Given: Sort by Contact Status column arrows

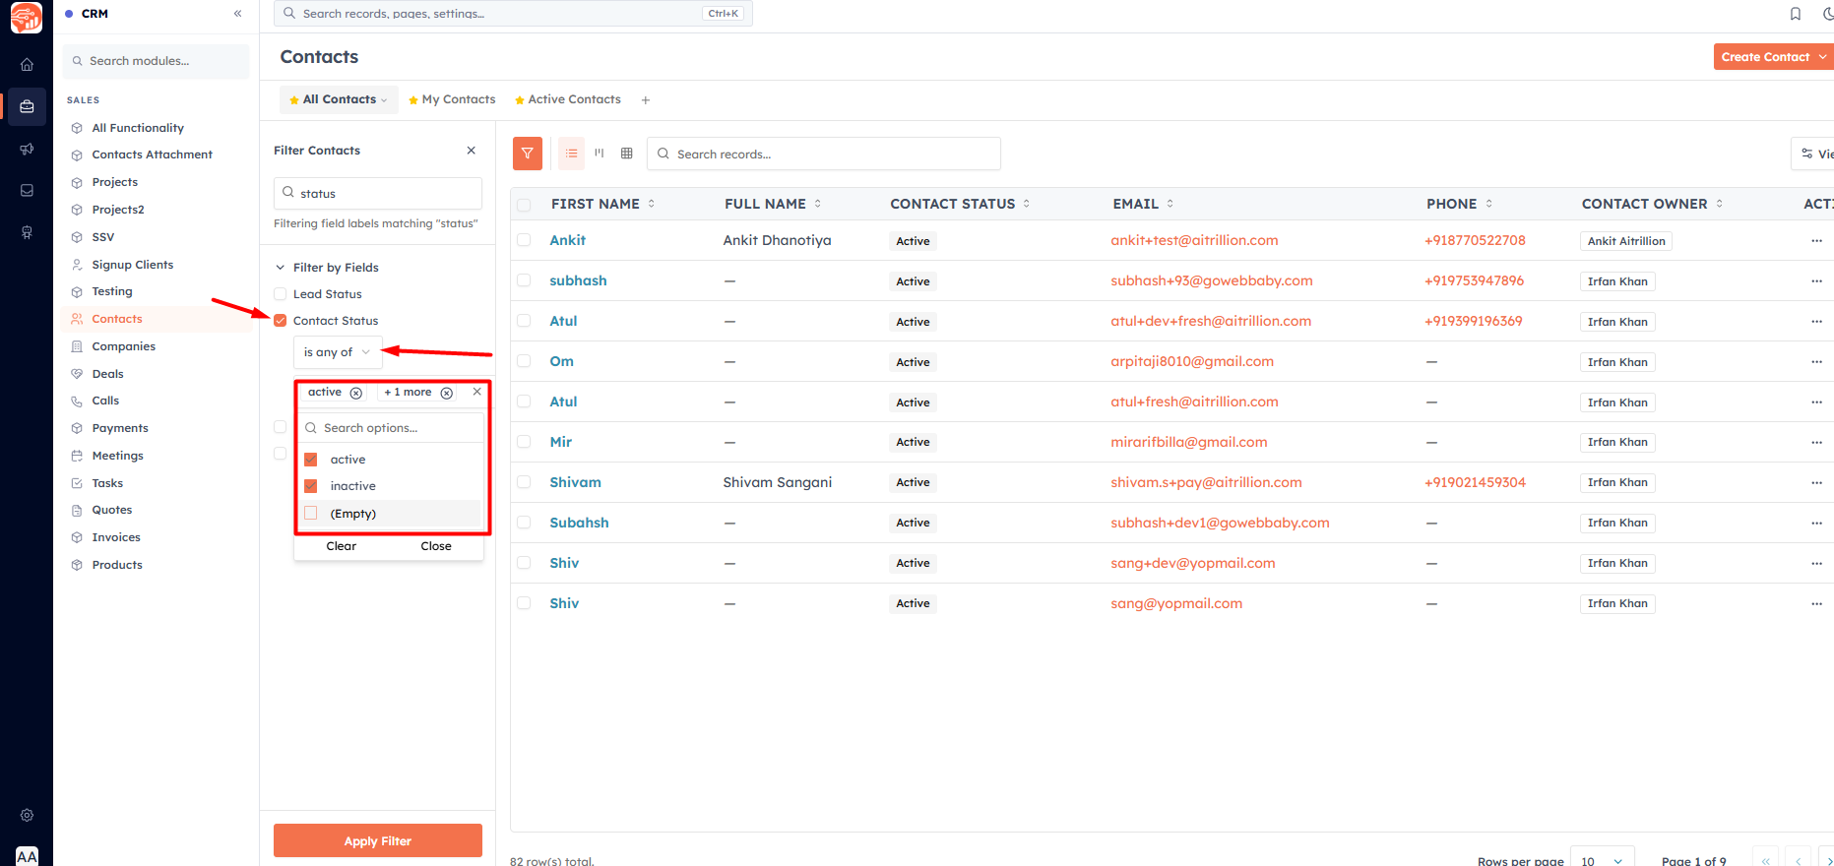Looking at the screenshot, I should (1027, 204).
